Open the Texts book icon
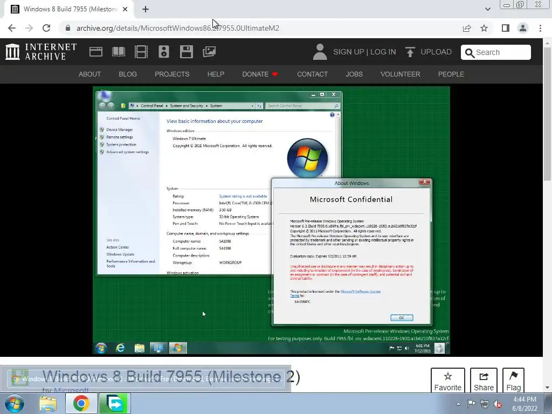Screen dimensions: 552x414 pos(118,52)
